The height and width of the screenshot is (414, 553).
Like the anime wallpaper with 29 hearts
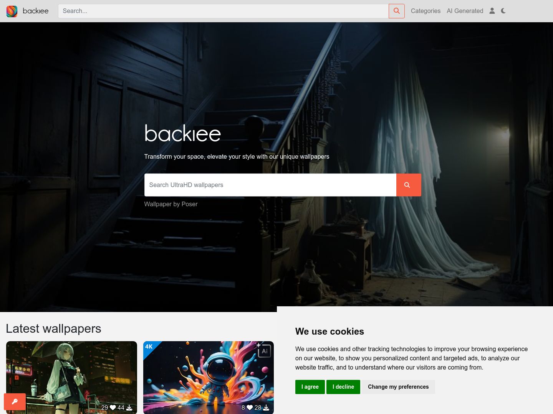(x=113, y=407)
